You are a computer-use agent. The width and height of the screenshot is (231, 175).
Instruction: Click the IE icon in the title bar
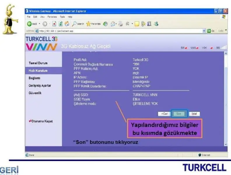tap(27, 11)
